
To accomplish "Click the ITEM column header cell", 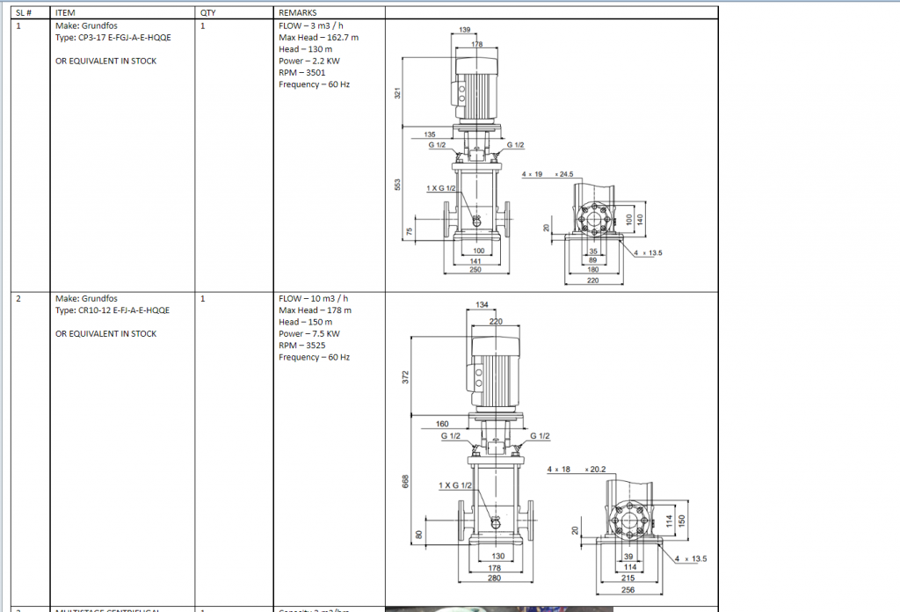I will (x=65, y=14).
